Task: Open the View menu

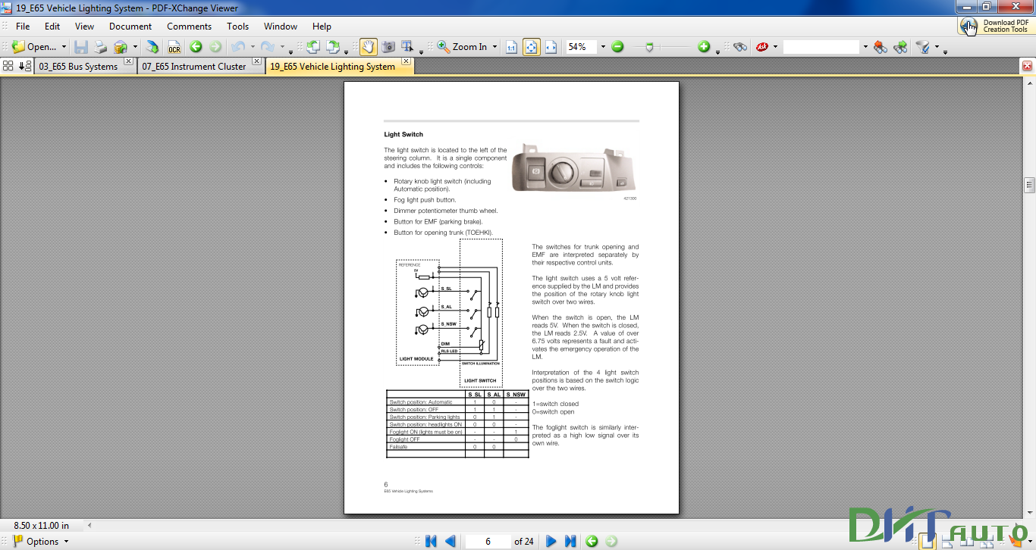Action: 84,27
